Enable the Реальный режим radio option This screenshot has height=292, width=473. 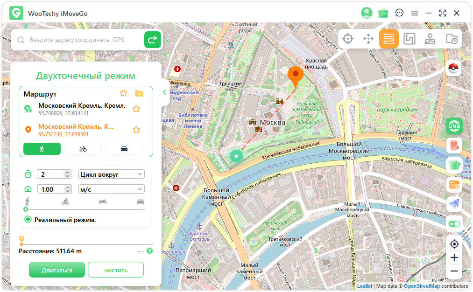28,220
